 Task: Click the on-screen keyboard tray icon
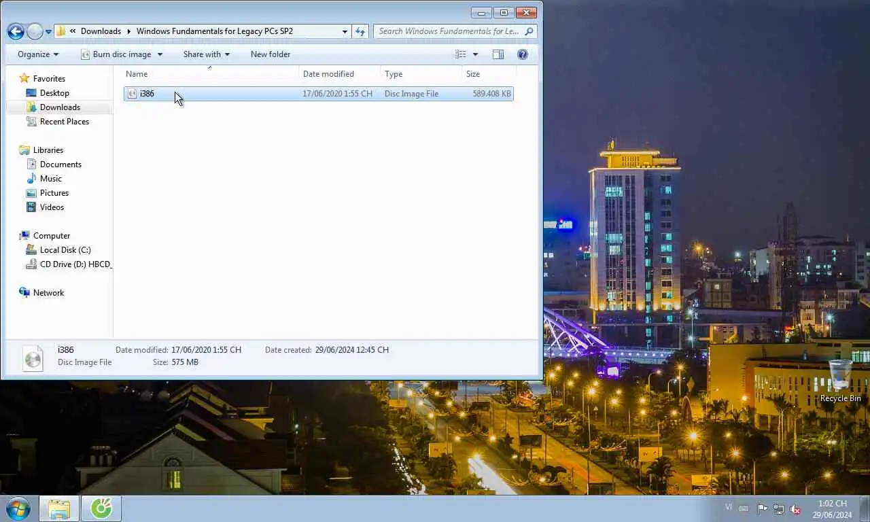click(744, 508)
